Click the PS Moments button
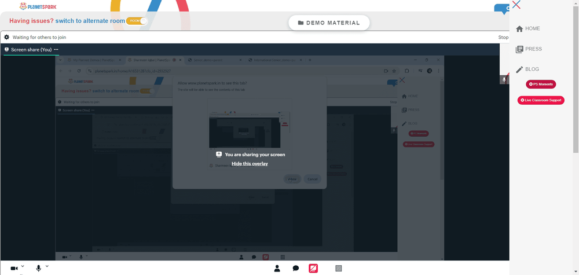The image size is (579, 275). point(541,84)
